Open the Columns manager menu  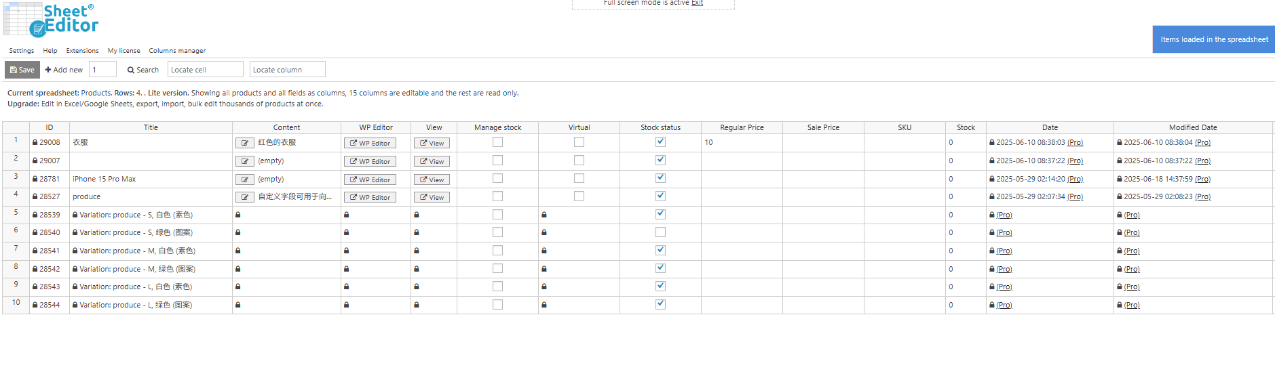pyautogui.click(x=177, y=51)
